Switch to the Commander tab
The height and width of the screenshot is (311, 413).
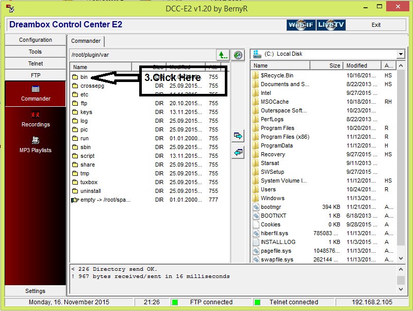tap(86, 41)
